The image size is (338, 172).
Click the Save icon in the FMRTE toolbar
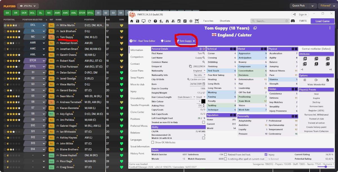tap(137, 21)
